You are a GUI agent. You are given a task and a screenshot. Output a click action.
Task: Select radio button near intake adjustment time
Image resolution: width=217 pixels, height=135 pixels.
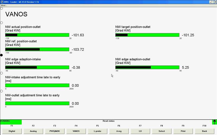click(x=1, y=73)
